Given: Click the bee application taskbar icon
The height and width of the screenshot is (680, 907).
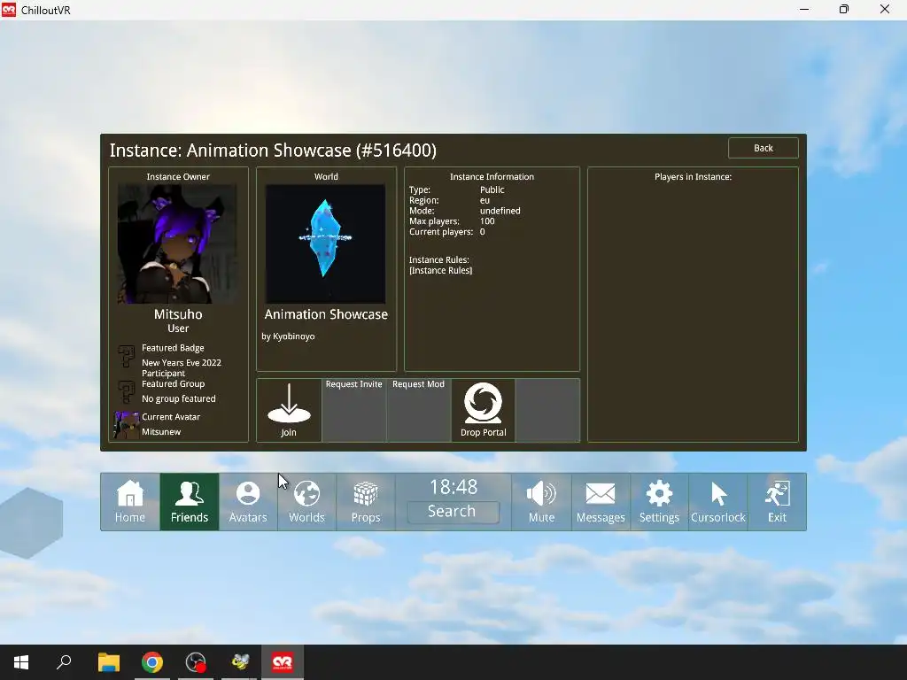Looking at the screenshot, I should [x=239, y=662].
